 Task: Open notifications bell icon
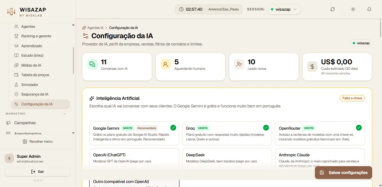pos(369,9)
